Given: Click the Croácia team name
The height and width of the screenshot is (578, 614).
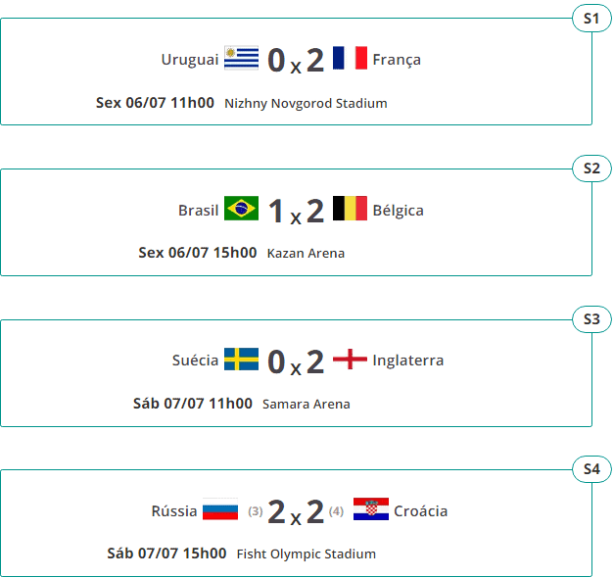Looking at the screenshot, I should pos(421,511).
